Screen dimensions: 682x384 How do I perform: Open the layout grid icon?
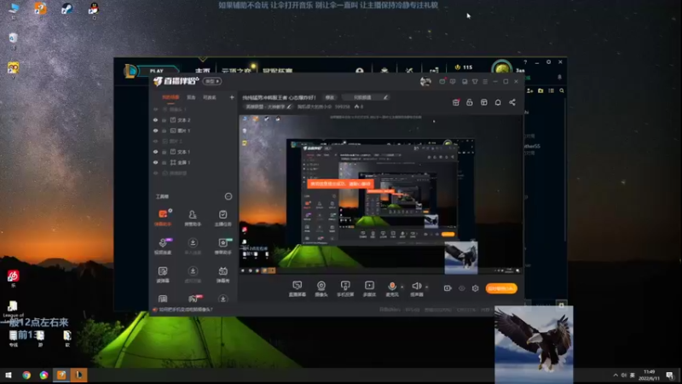tap(483, 102)
